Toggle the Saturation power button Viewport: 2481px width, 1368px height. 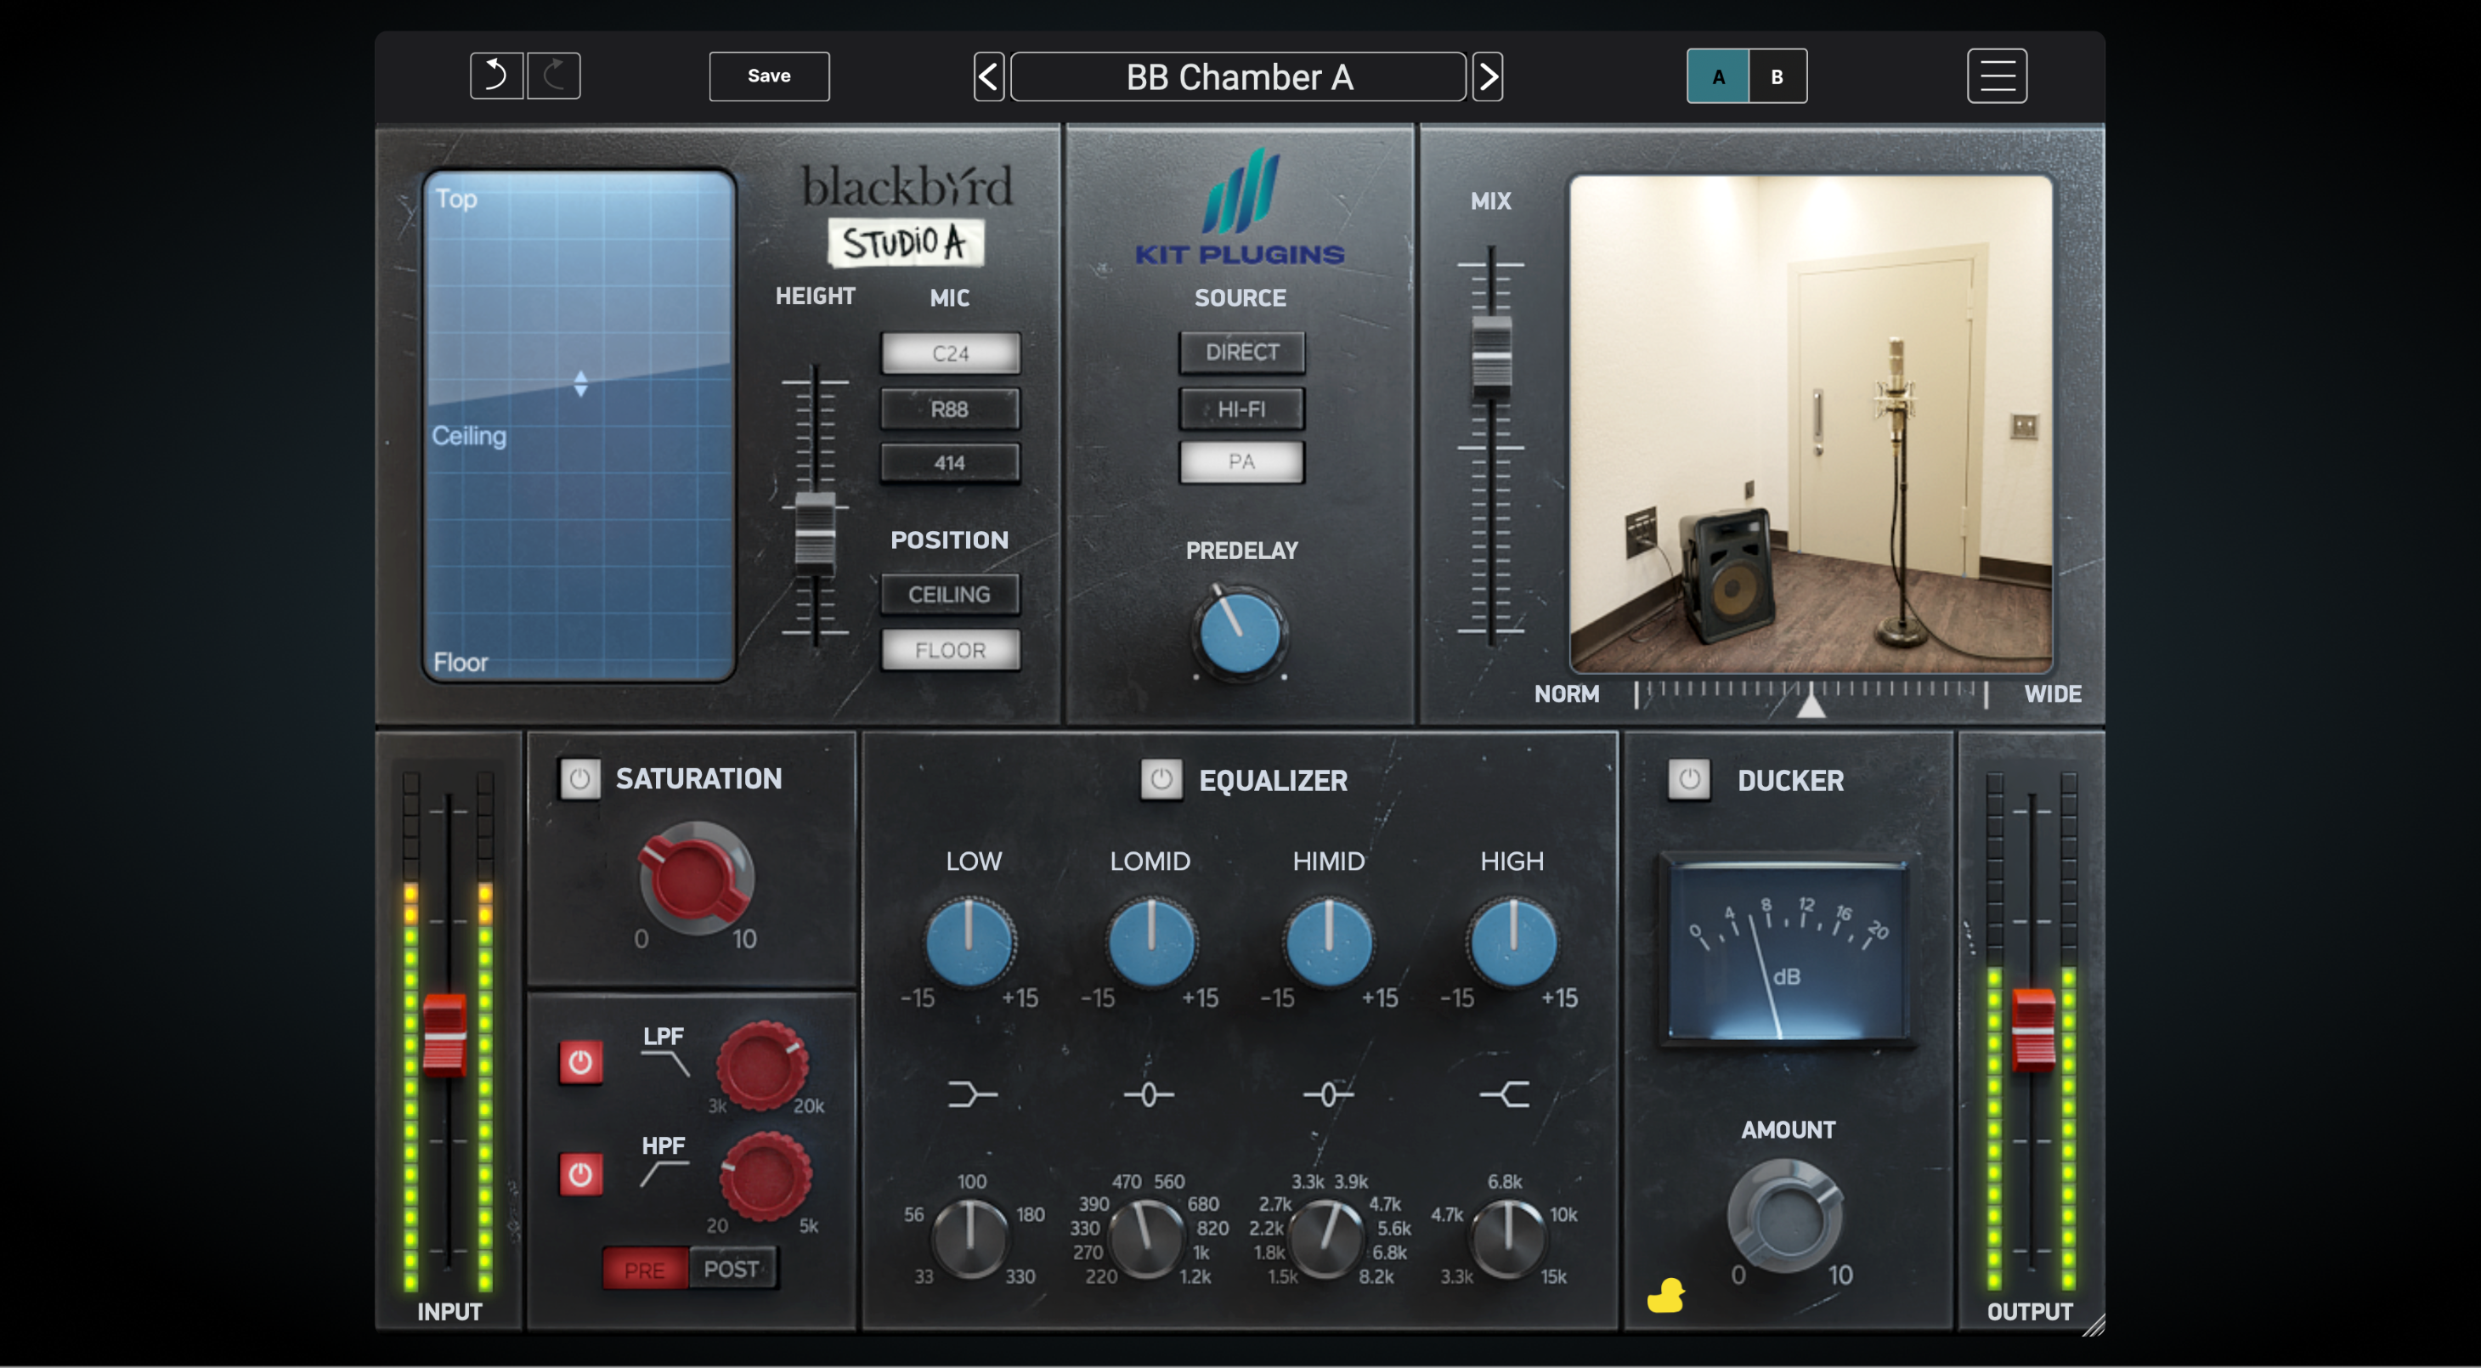click(x=579, y=778)
